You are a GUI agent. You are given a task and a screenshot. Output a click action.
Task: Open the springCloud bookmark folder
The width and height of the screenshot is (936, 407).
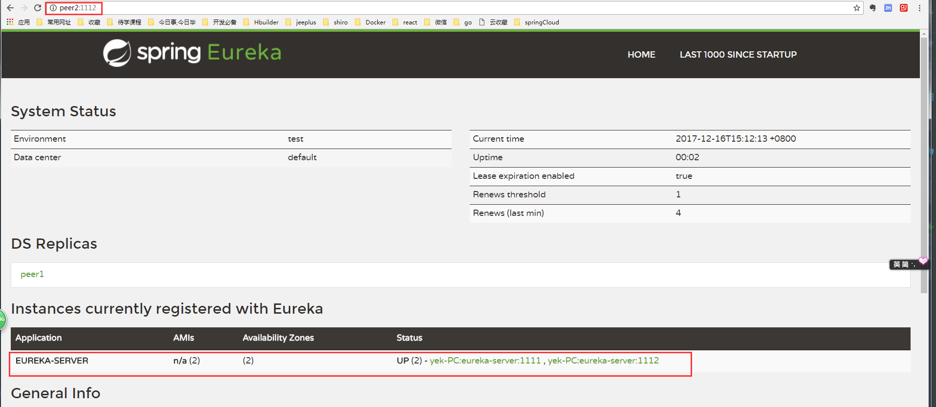(x=537, y=22)
